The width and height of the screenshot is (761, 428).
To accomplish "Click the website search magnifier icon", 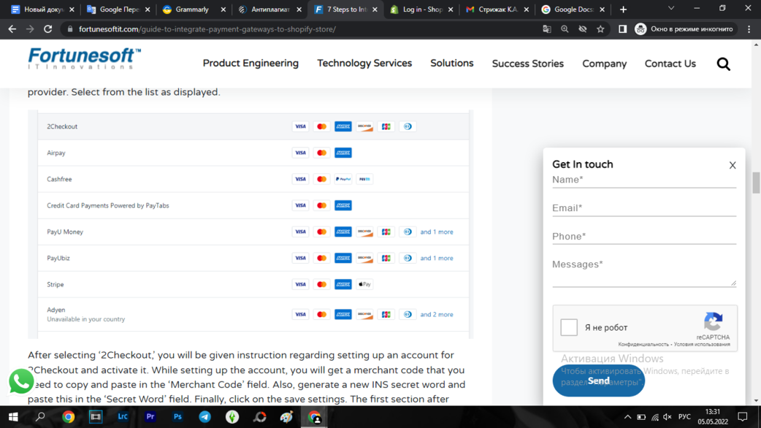I will (723, 64).
